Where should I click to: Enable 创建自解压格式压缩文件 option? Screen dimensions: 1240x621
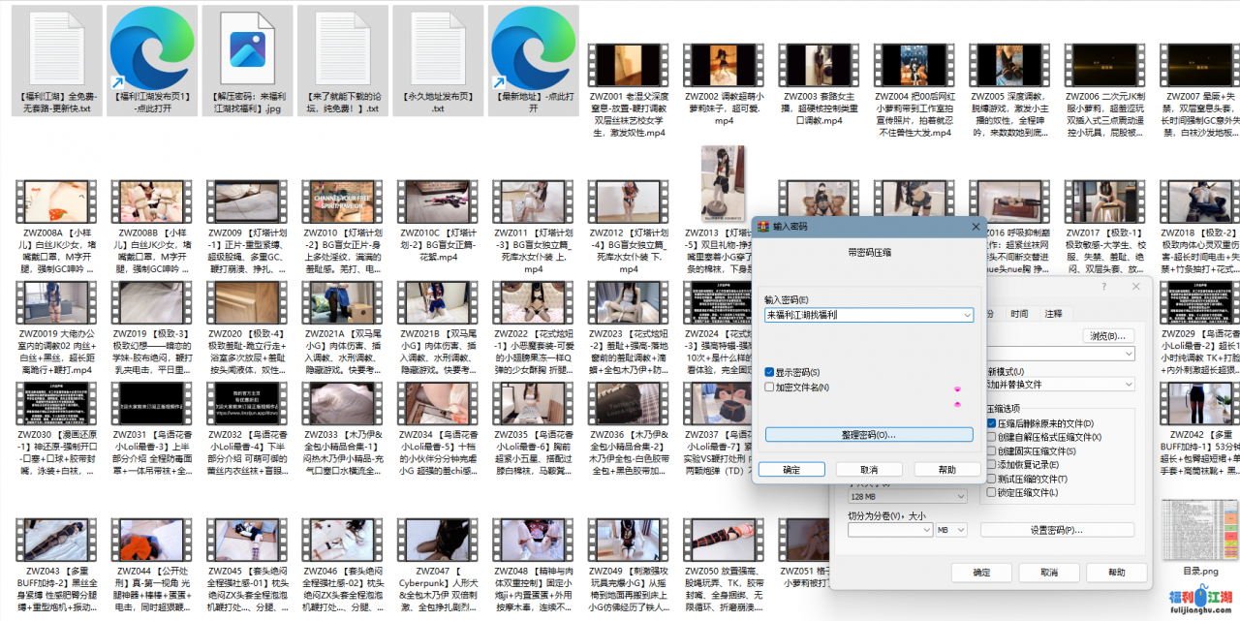tap(992, 437)
